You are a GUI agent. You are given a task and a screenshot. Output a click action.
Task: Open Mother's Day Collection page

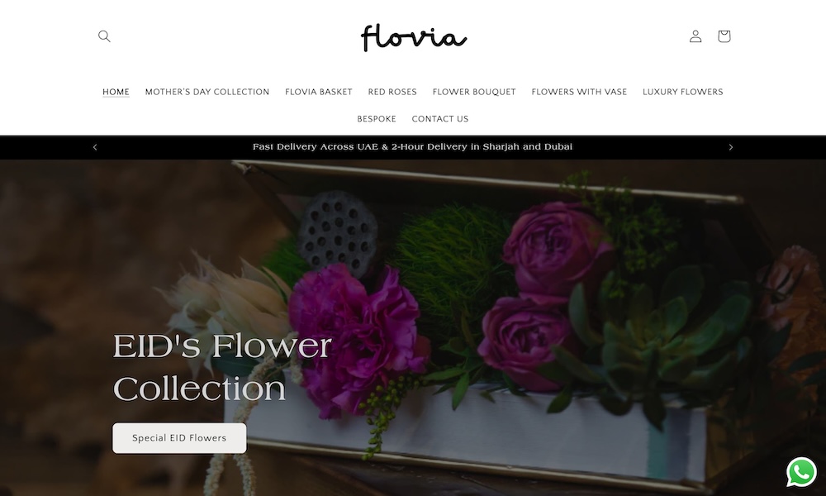pyautogui.click(x=207, y=92)
